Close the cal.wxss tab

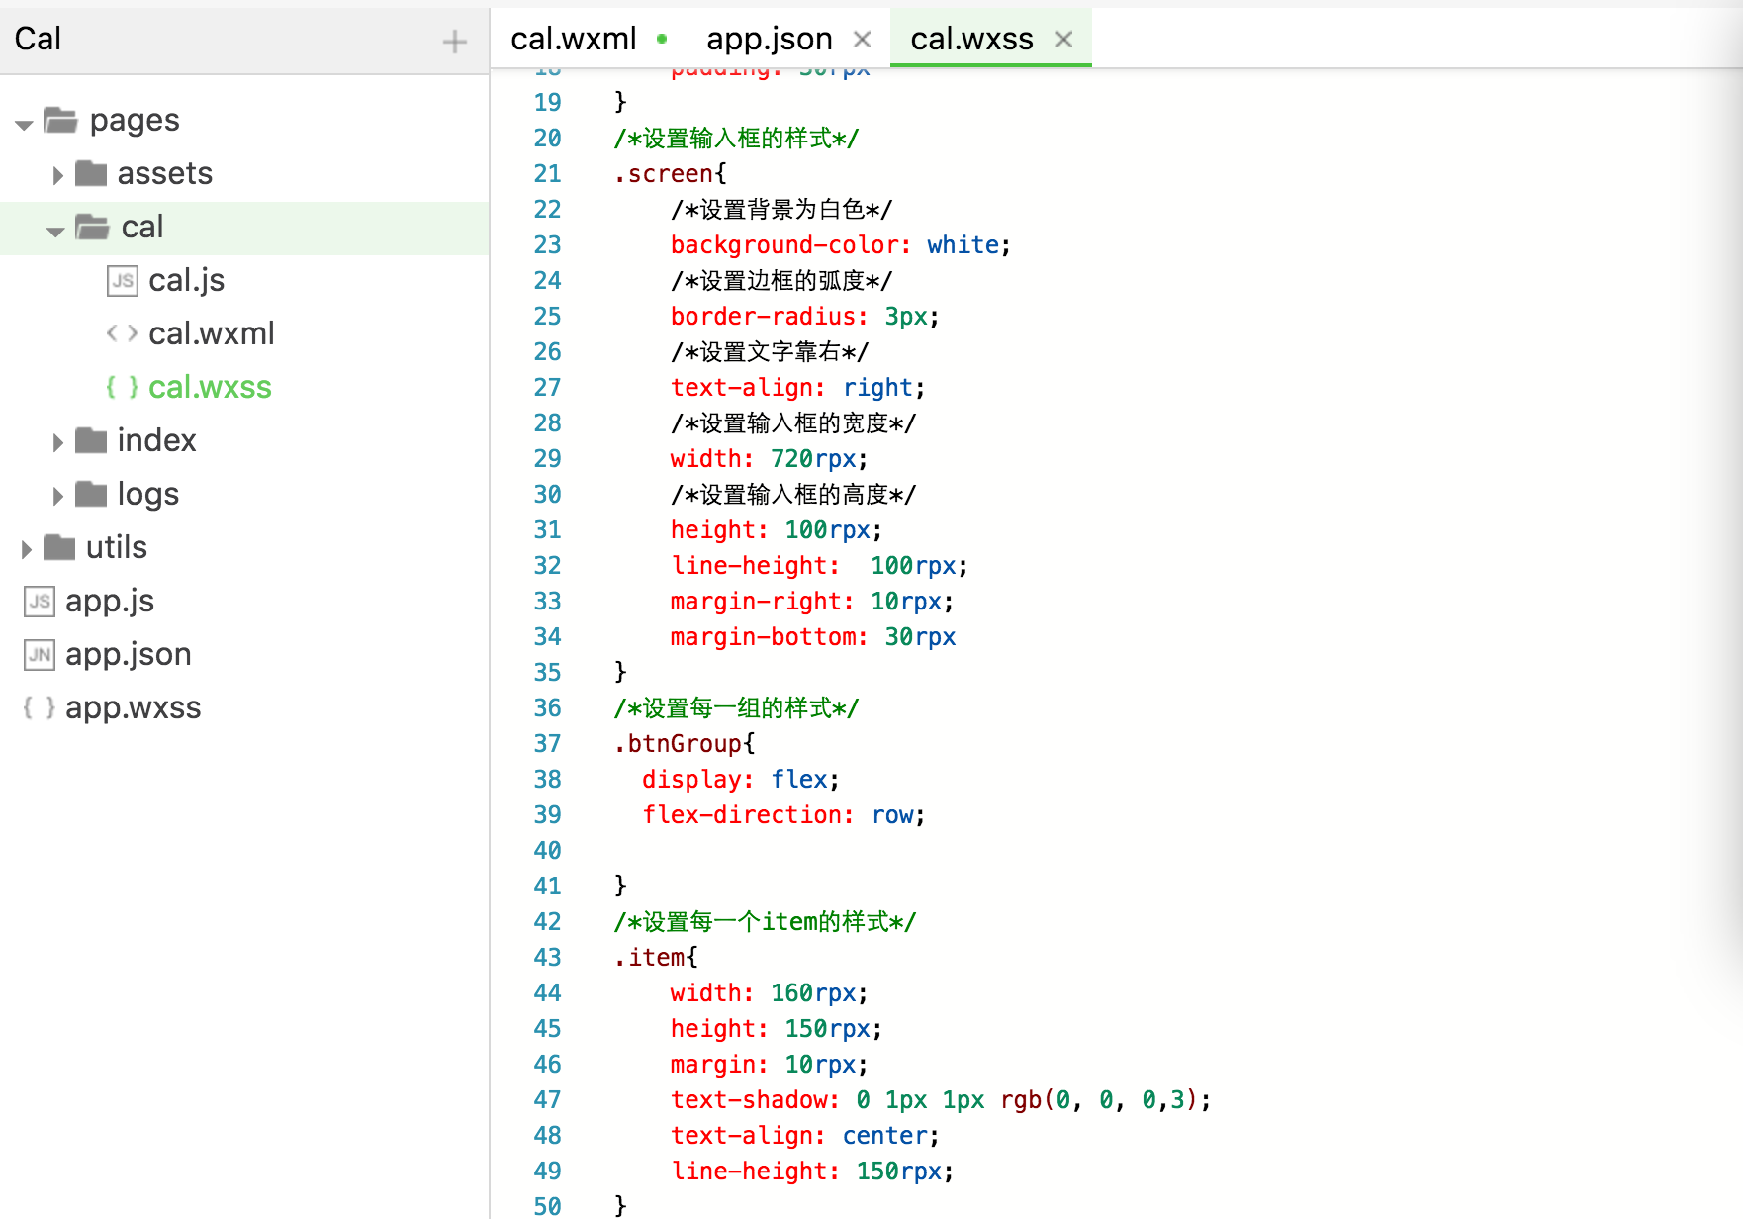coord(1064,40)
